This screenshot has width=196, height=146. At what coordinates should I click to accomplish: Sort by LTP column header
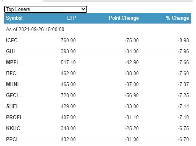click(x=71, y=18)
